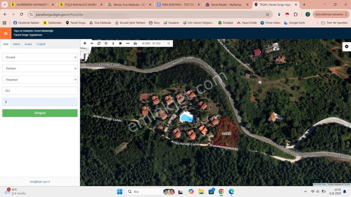Click the zoom out minus icon on map toolbar

tap(92, 43)
